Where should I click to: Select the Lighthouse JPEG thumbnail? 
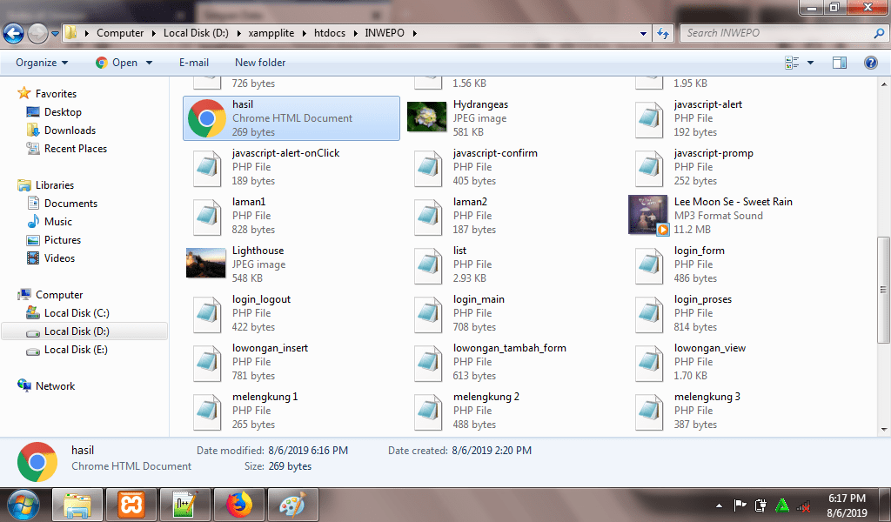(x=205, y=263)
